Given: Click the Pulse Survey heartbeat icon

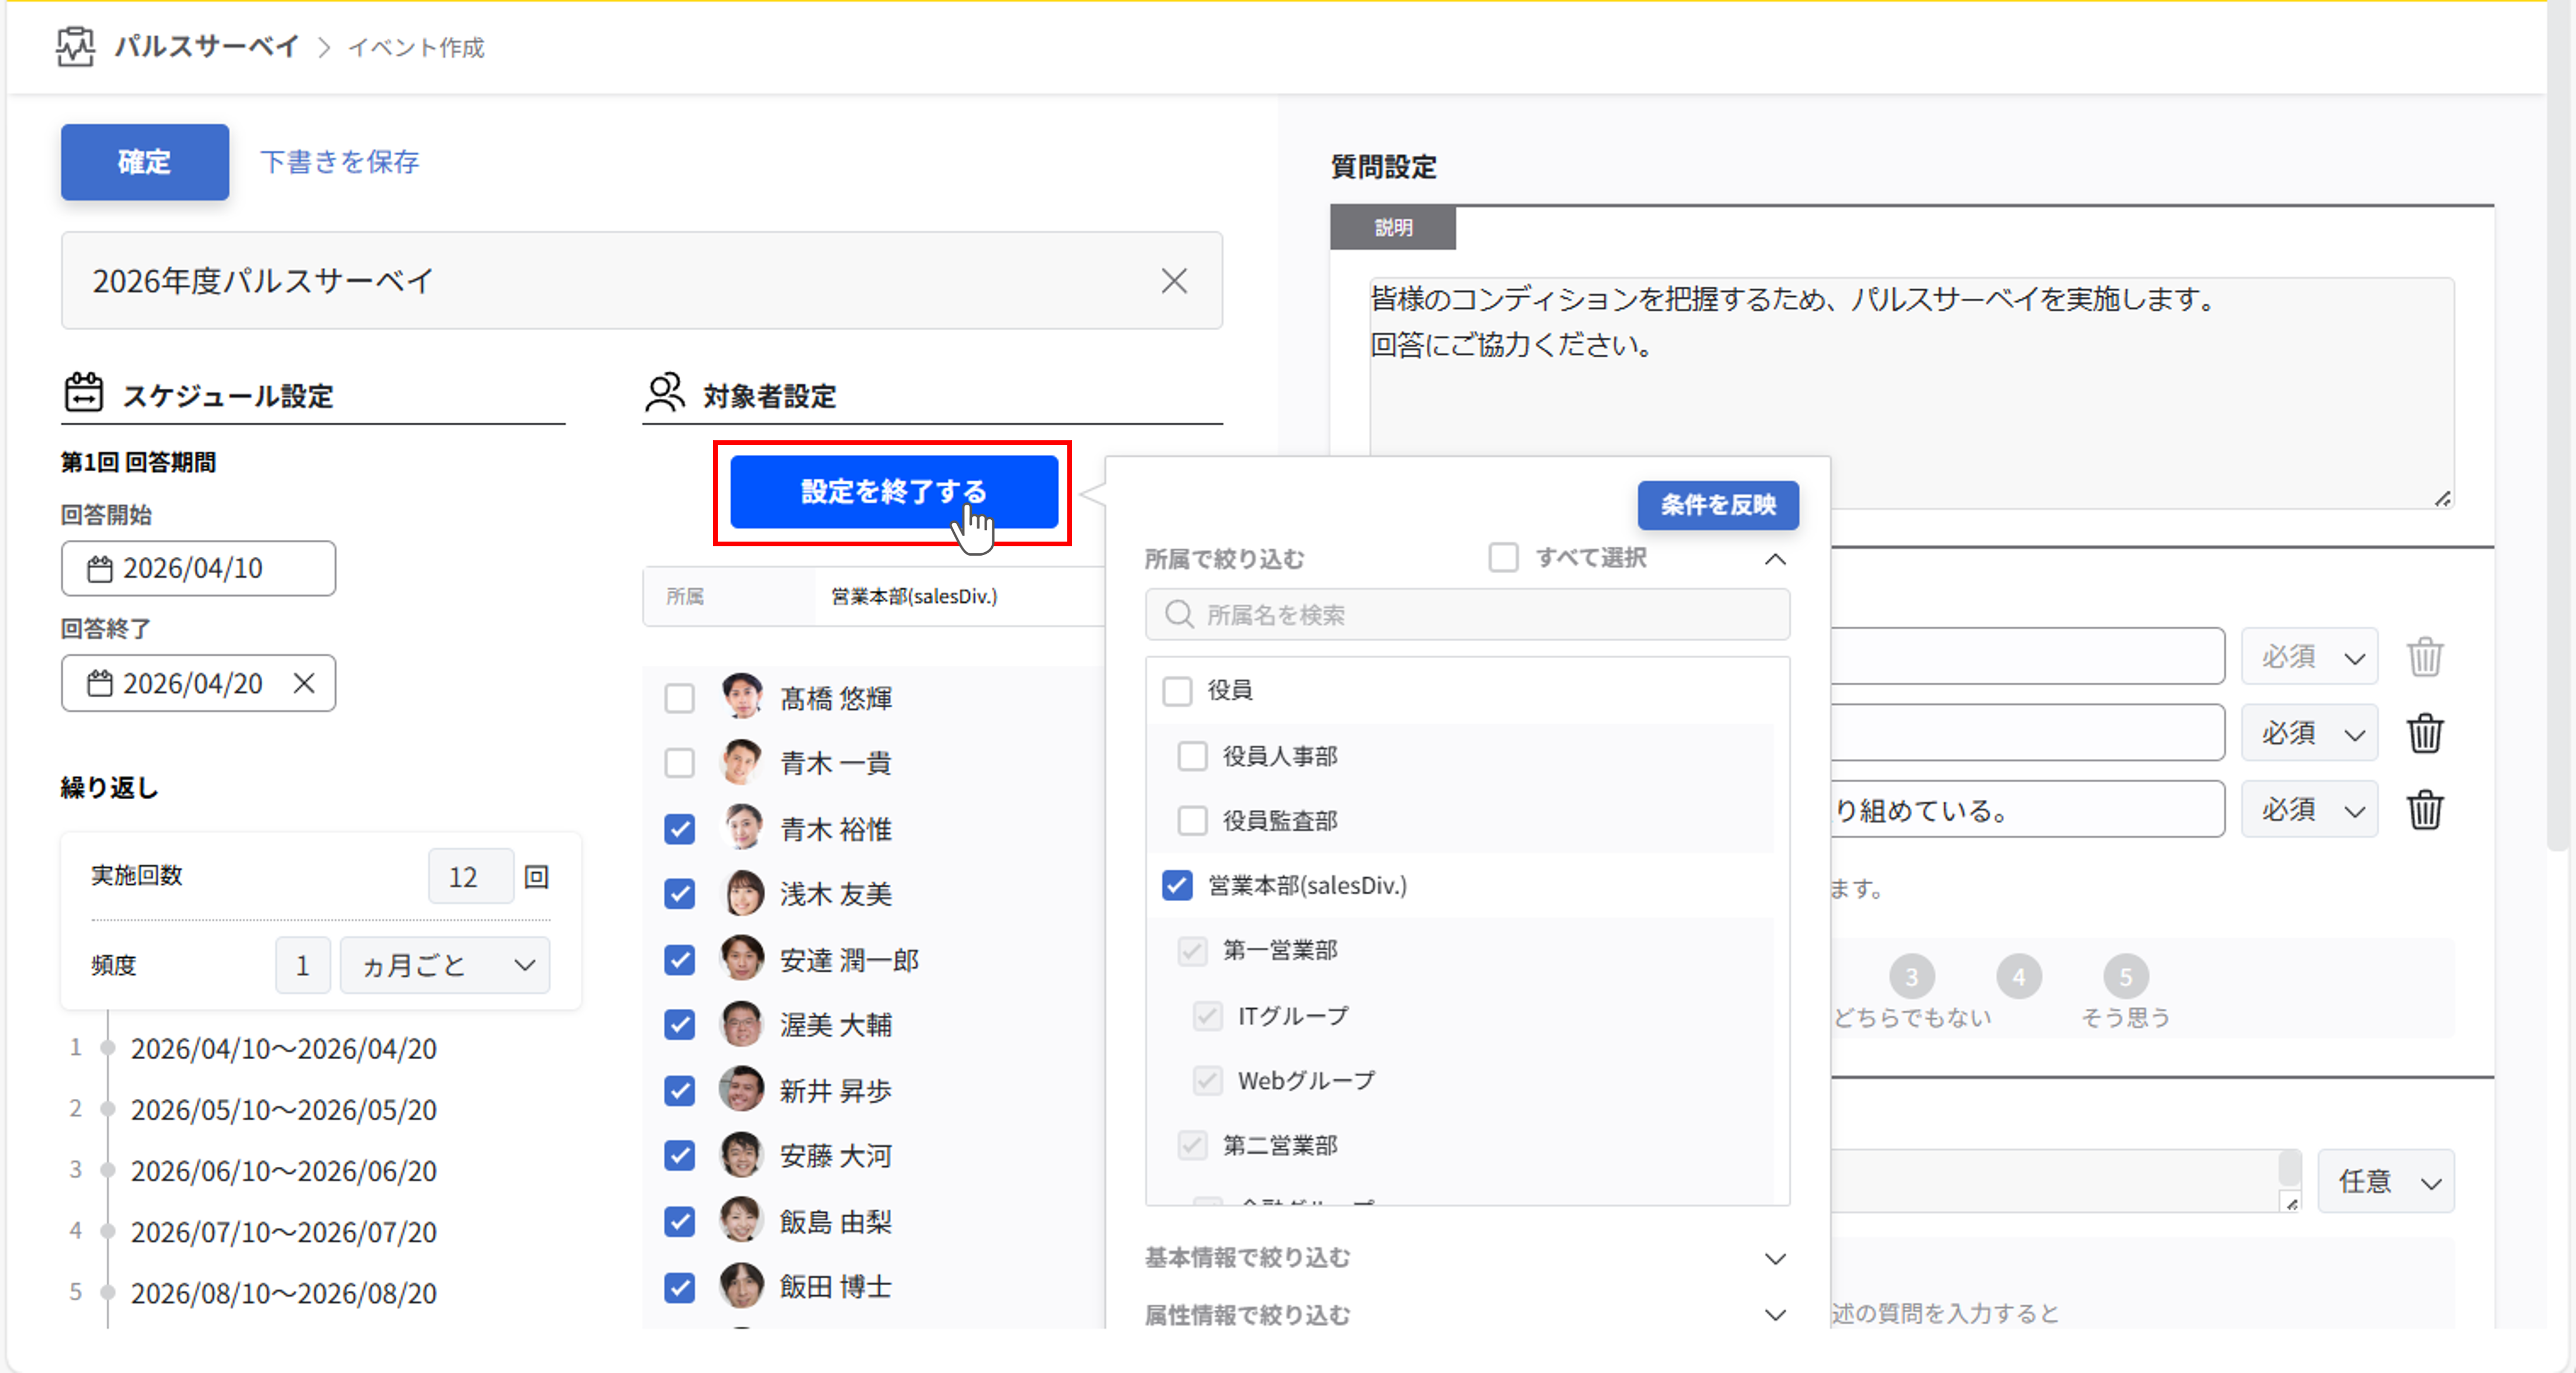Looking at the screenshot, I should (x=75, y=46).
